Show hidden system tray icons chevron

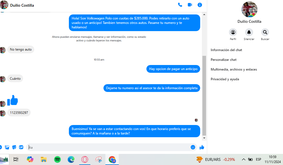(243, 159)
